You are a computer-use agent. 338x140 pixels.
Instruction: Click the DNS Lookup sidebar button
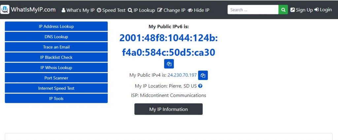coord(56,37)
